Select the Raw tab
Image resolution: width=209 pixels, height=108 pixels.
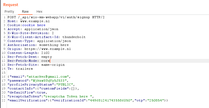tap(25, 12)
